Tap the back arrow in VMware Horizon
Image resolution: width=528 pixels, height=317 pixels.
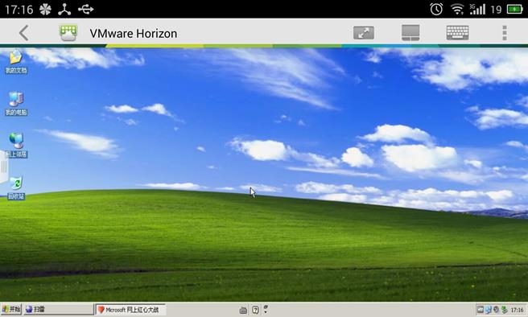tap(23, 33)
